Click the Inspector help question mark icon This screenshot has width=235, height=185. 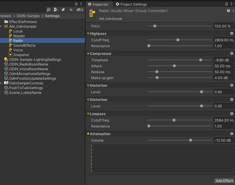pos(228,11)
